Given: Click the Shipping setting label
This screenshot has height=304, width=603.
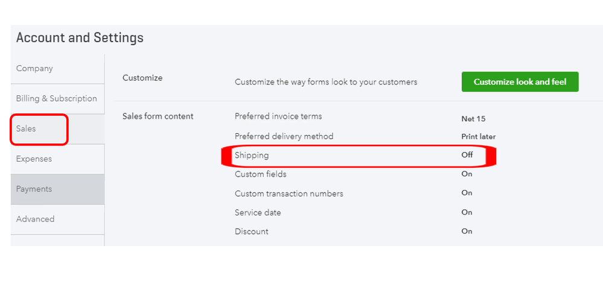Looking at the screenshot, I should [252, 156].
